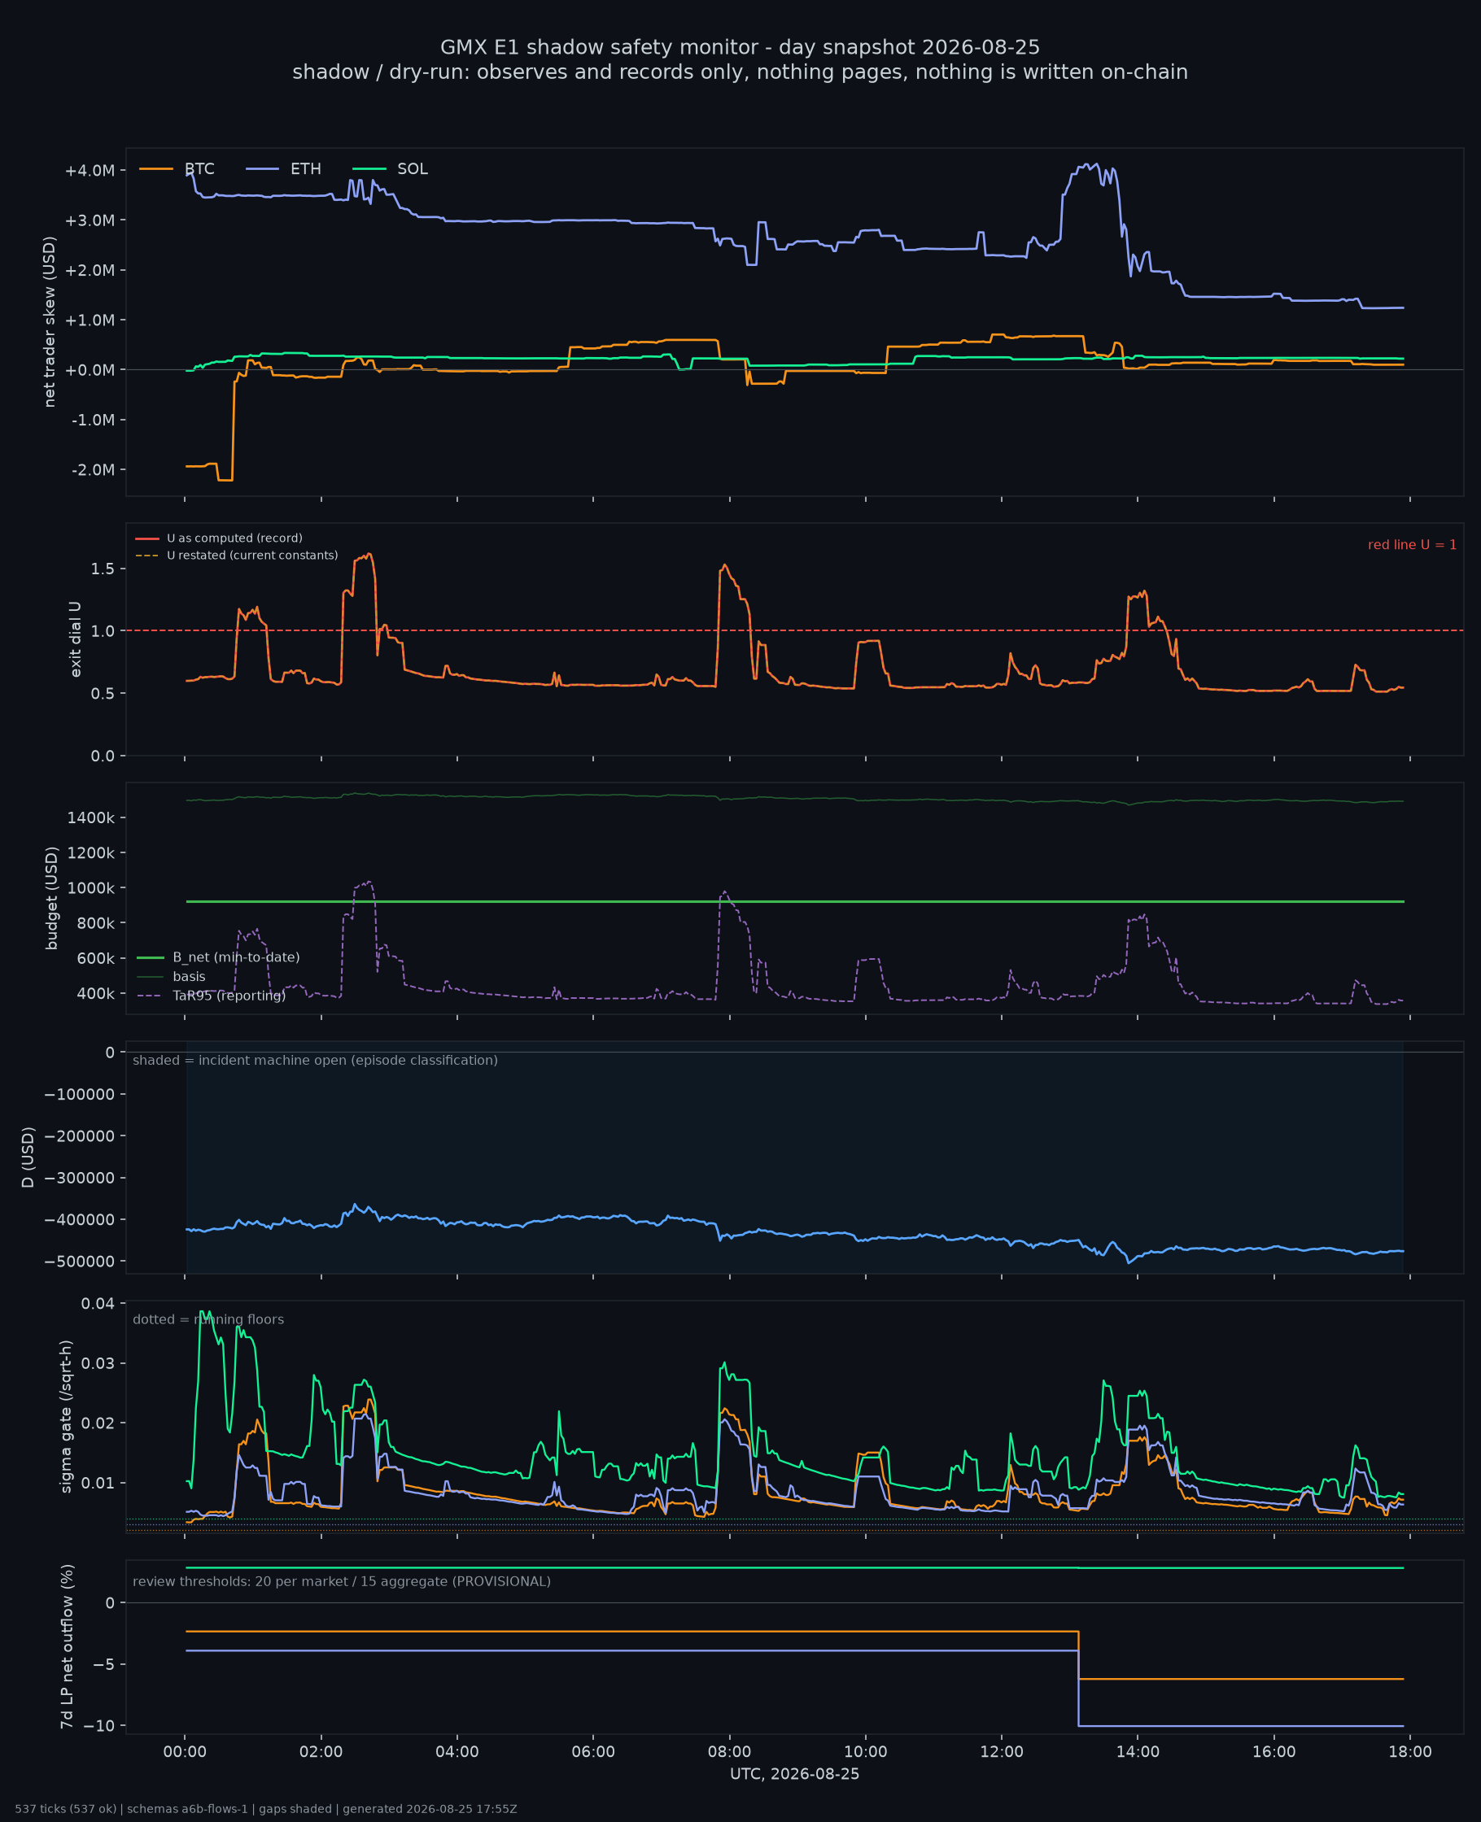The image size is (1481, 1822).
Task: Click the "1.0" exit dial tick label
Action: (x=103, y=631)
